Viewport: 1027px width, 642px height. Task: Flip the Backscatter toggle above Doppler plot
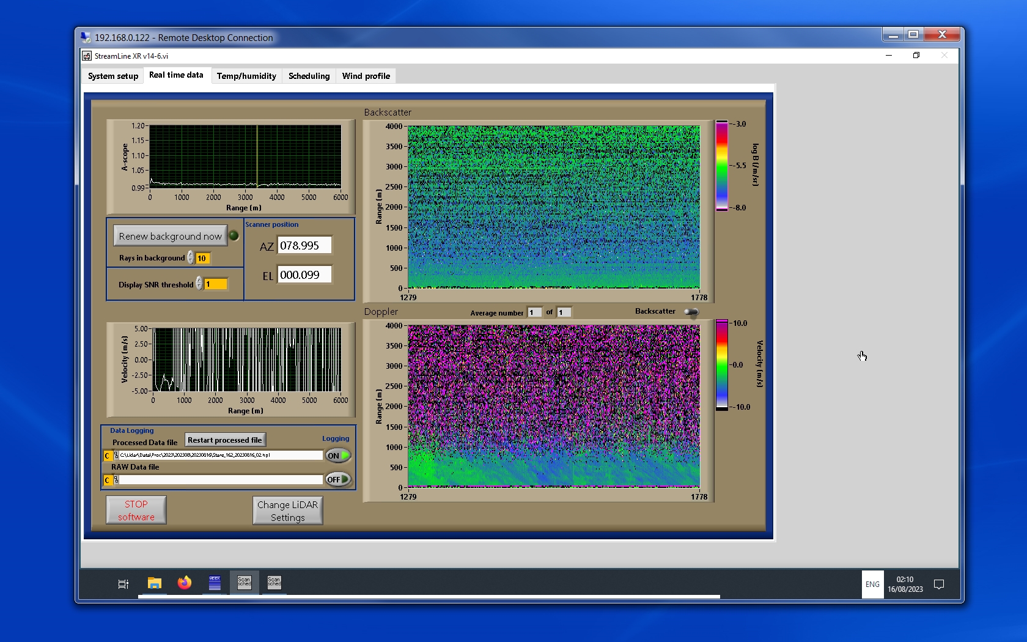[691, 312]
